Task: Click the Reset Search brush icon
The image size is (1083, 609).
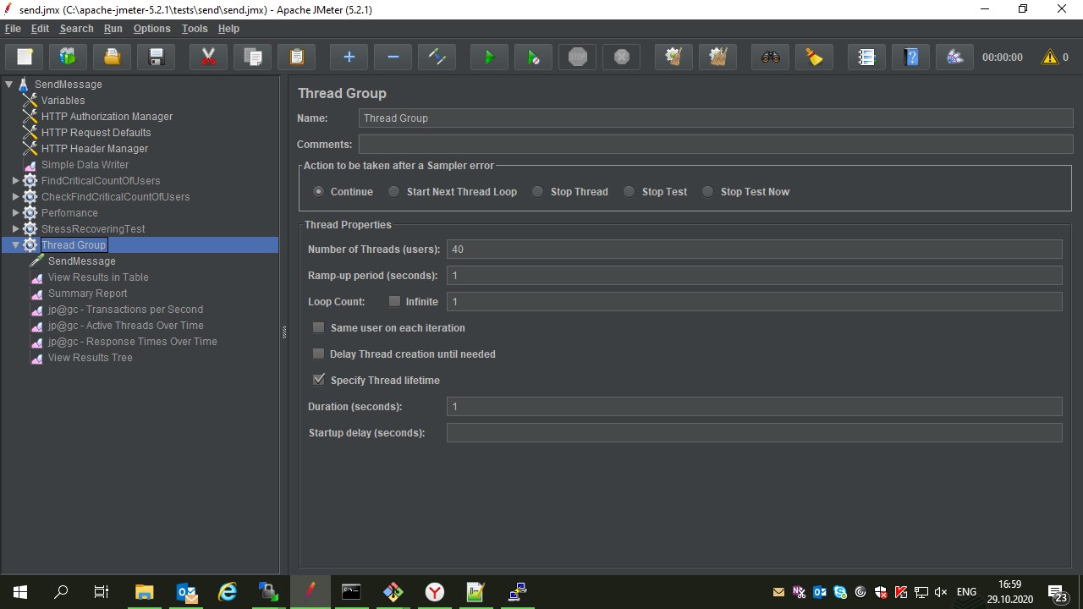Action: (814, 58)
